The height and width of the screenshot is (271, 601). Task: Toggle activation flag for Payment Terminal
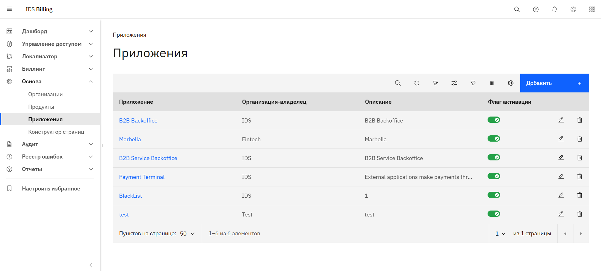coord(494,176)
